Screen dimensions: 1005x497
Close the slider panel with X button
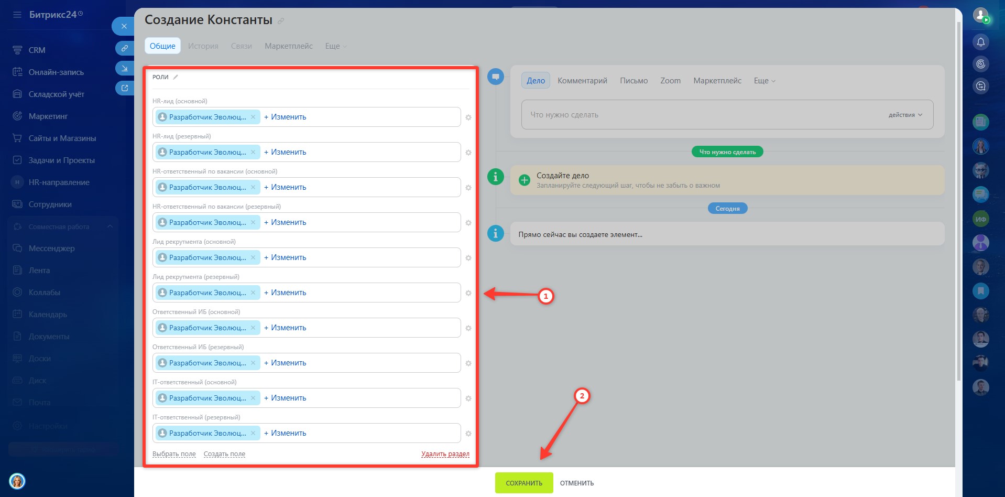pos(124,26)
